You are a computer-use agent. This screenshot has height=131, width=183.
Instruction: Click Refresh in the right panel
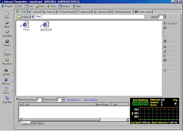click(169, 52)
